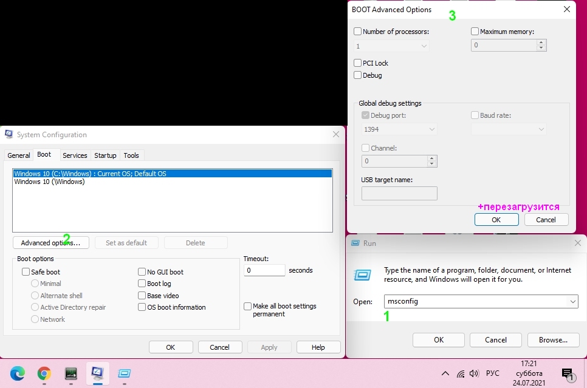Click the Advanced options button
The image size is (587, 388).
(x=51, y=243)
